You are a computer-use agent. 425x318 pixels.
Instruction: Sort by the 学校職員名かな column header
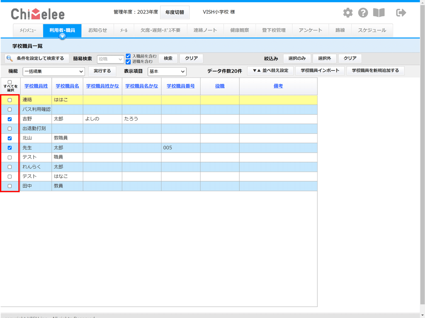coord(142,86)
